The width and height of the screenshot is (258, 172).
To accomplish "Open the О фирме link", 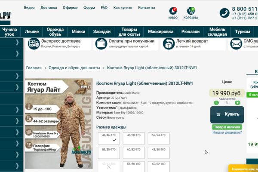I will pyautogui.click(x=70, y=8).
